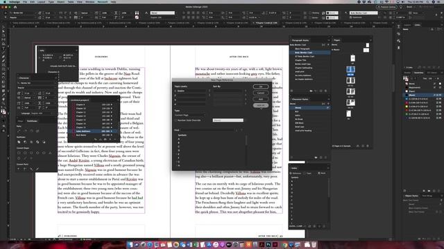The height and width of the screenshot is (249, 444).
Task: Convert shape to rectangle icon
Action: tap(19, 153)
